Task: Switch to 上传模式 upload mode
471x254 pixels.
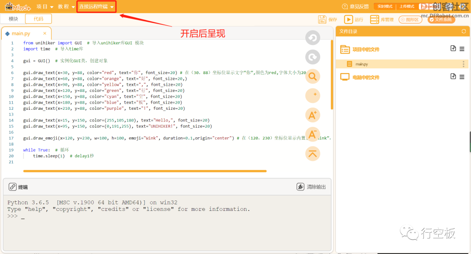Action: (407, 6)
